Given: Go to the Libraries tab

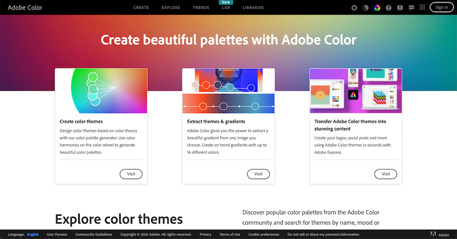Looking at the screenshot, I should [x=253, y=8].
